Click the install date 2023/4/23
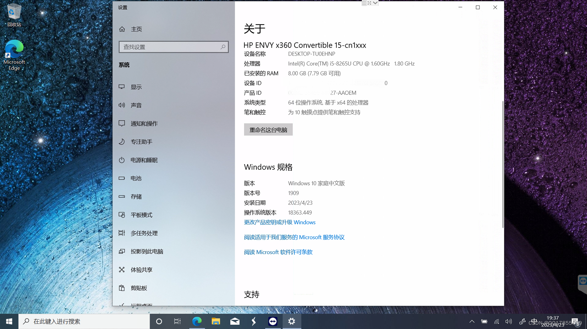The image size is (587, 329). [300, 203]
